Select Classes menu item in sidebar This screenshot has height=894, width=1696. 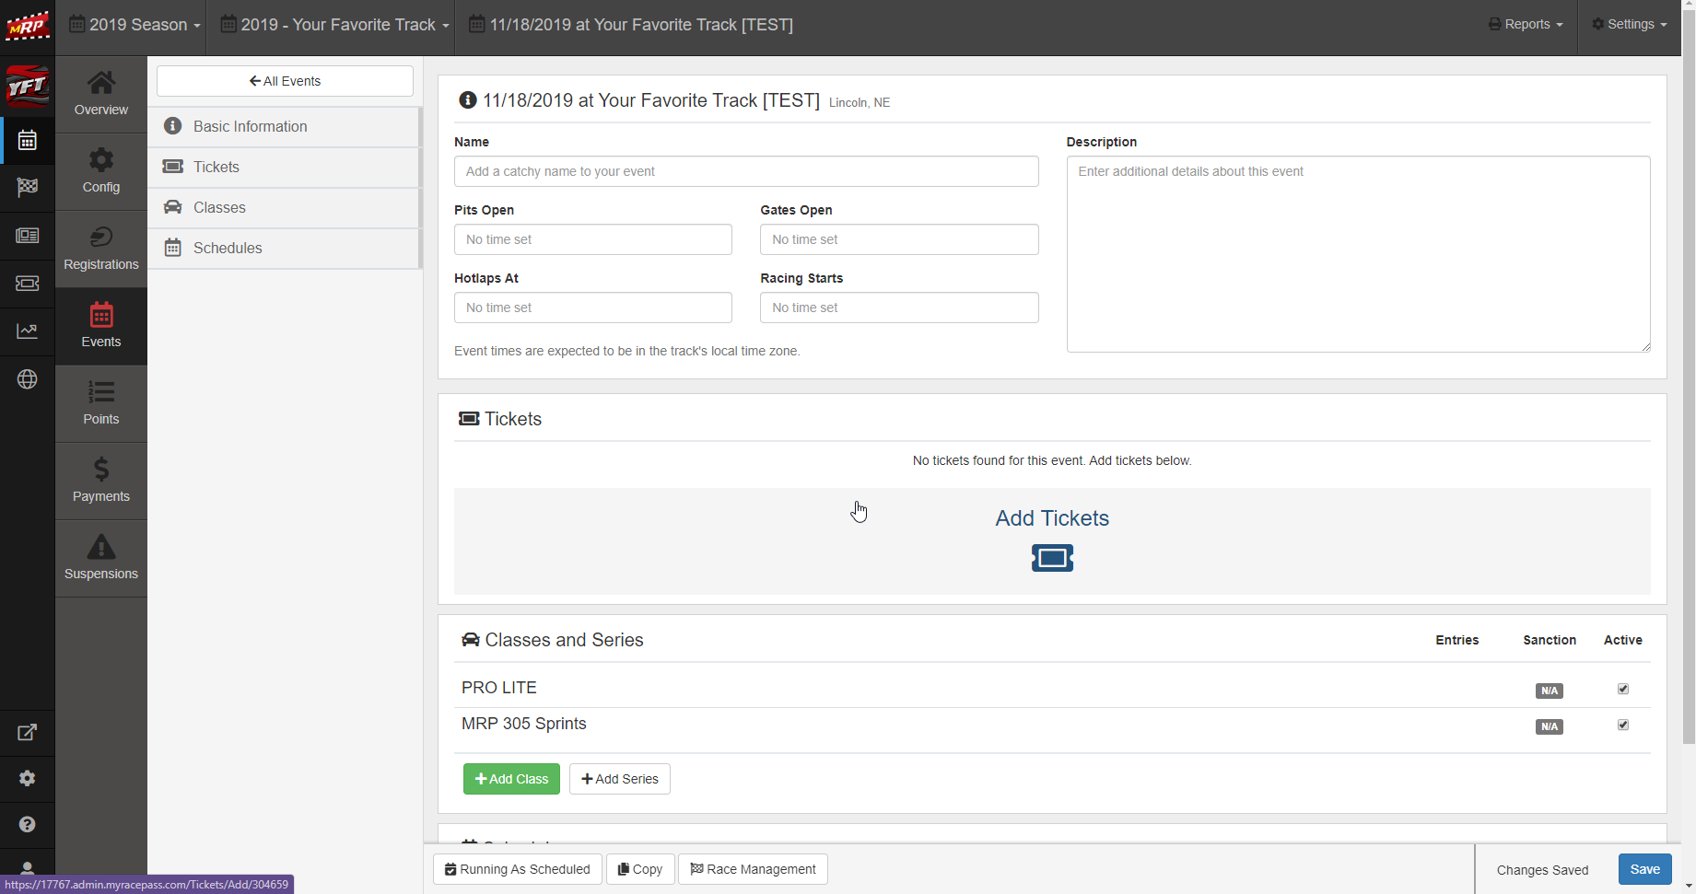pos(284,207)
